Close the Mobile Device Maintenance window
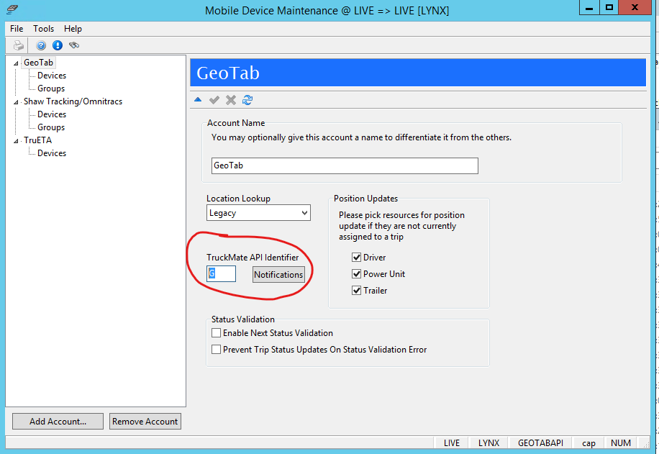 click(x=635, y=8)
